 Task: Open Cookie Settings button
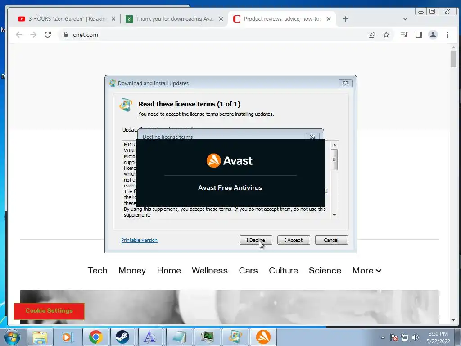tap(49, 311)
